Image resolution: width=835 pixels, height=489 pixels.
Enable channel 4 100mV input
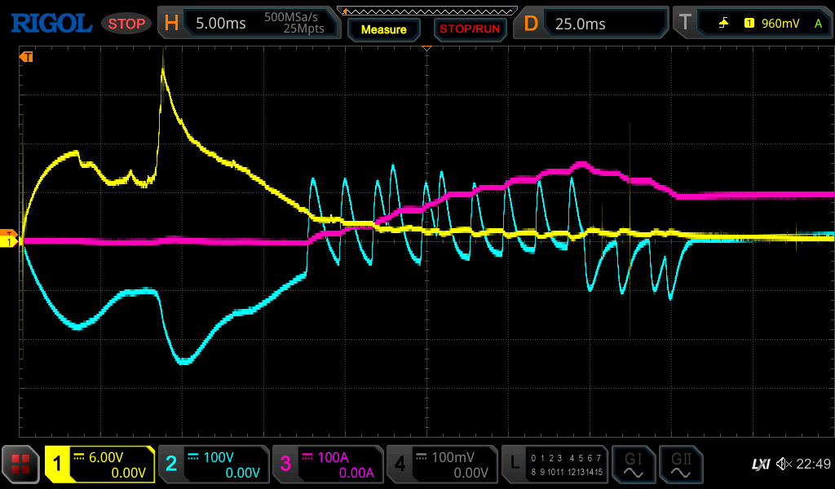click(441, 465)
